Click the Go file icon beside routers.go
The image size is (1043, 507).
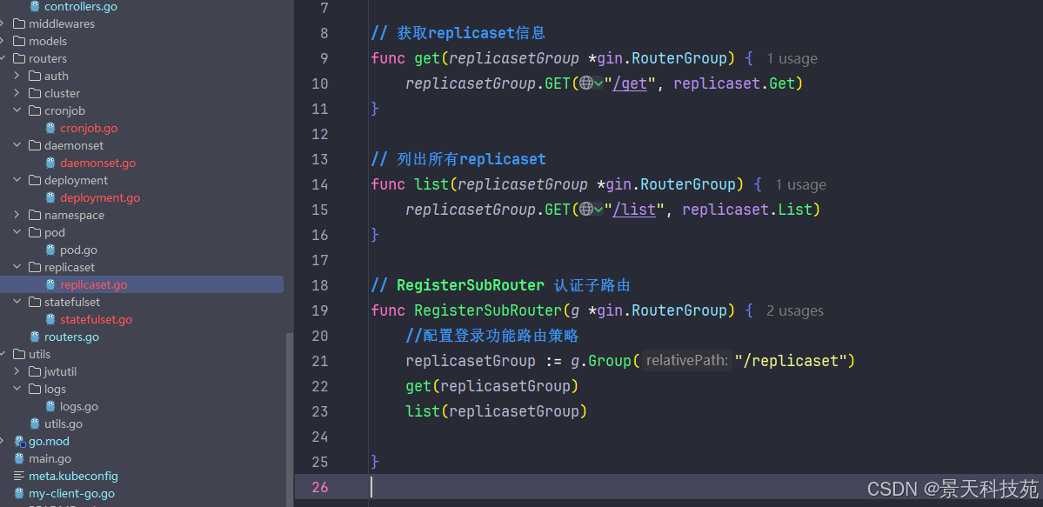point(35,337)
